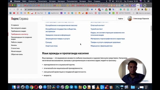The width and height of the screenshot is (160, 90).
Task: Launch Siri from the Dock
Action: pos(18,87)
